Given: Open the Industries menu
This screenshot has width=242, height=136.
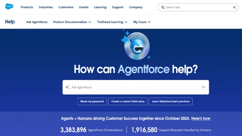Looking at the screenshot, I should click(x=46, y=7).
